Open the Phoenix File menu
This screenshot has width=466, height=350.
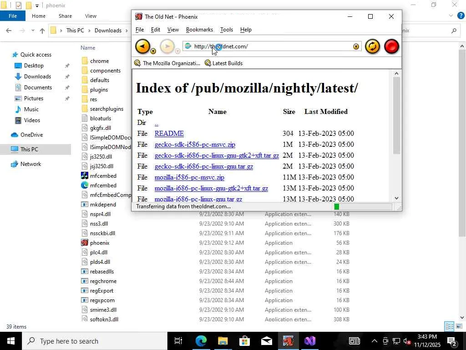(140, 30)
